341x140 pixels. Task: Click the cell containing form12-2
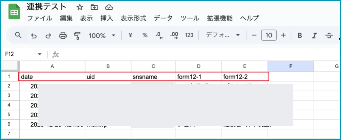tap(245, 76)
